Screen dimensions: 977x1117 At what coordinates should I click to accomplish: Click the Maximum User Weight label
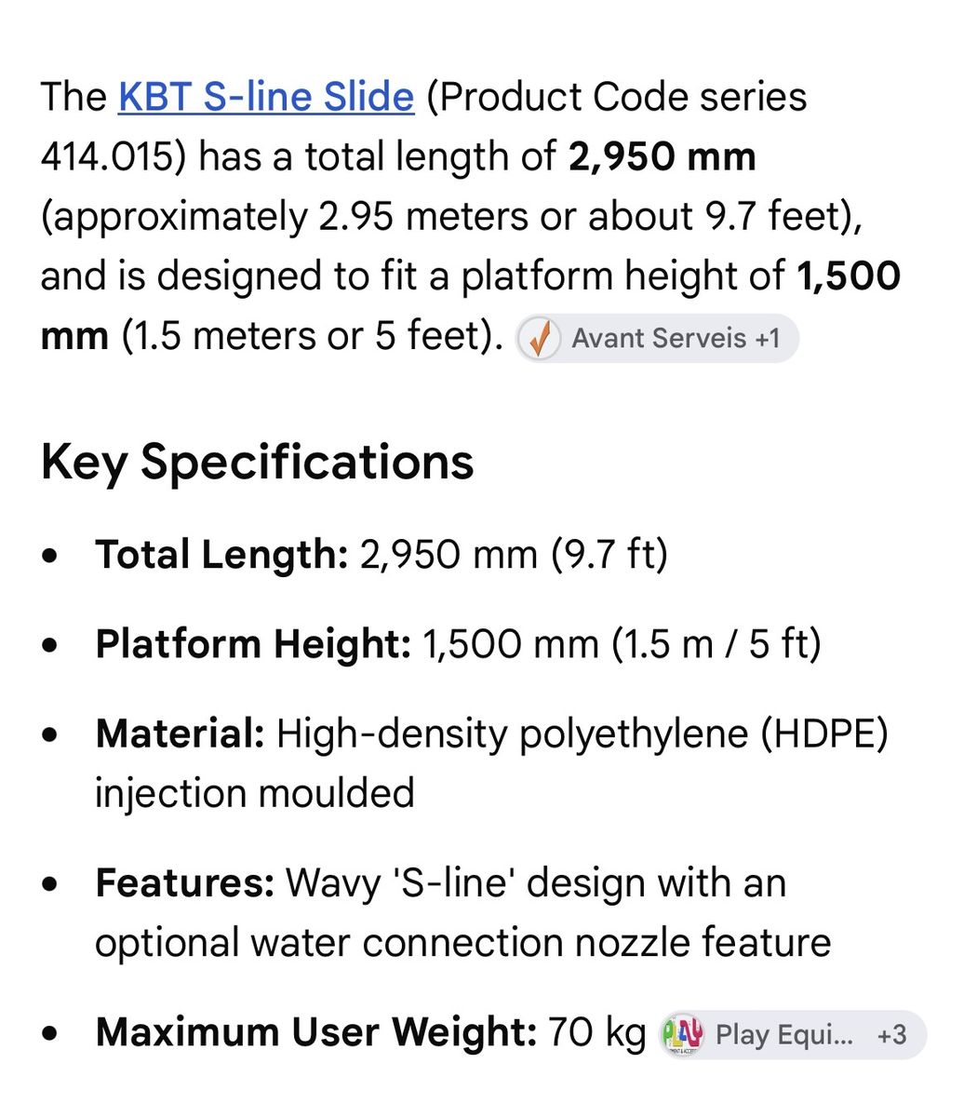(x=316, y=1032)
